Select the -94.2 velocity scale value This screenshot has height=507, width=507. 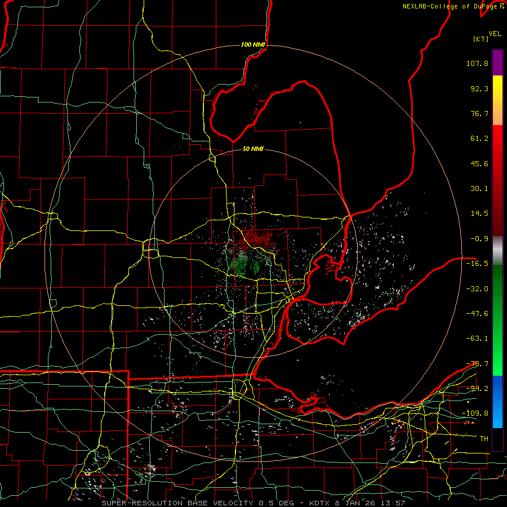(477, 389)
